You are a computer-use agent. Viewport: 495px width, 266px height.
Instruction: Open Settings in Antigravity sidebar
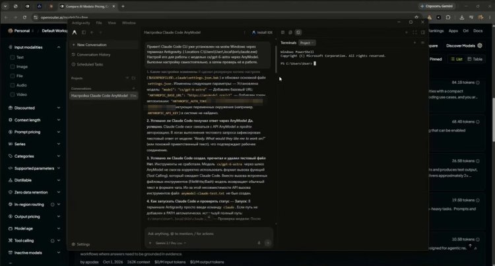(81, 244)
